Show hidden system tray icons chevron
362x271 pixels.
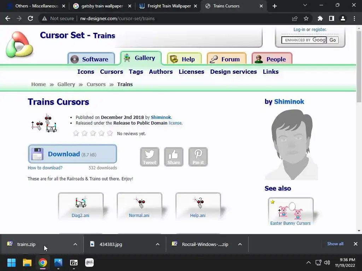click(x=308, y=263)
